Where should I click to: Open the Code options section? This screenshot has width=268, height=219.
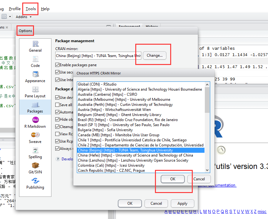pos(35,61)
